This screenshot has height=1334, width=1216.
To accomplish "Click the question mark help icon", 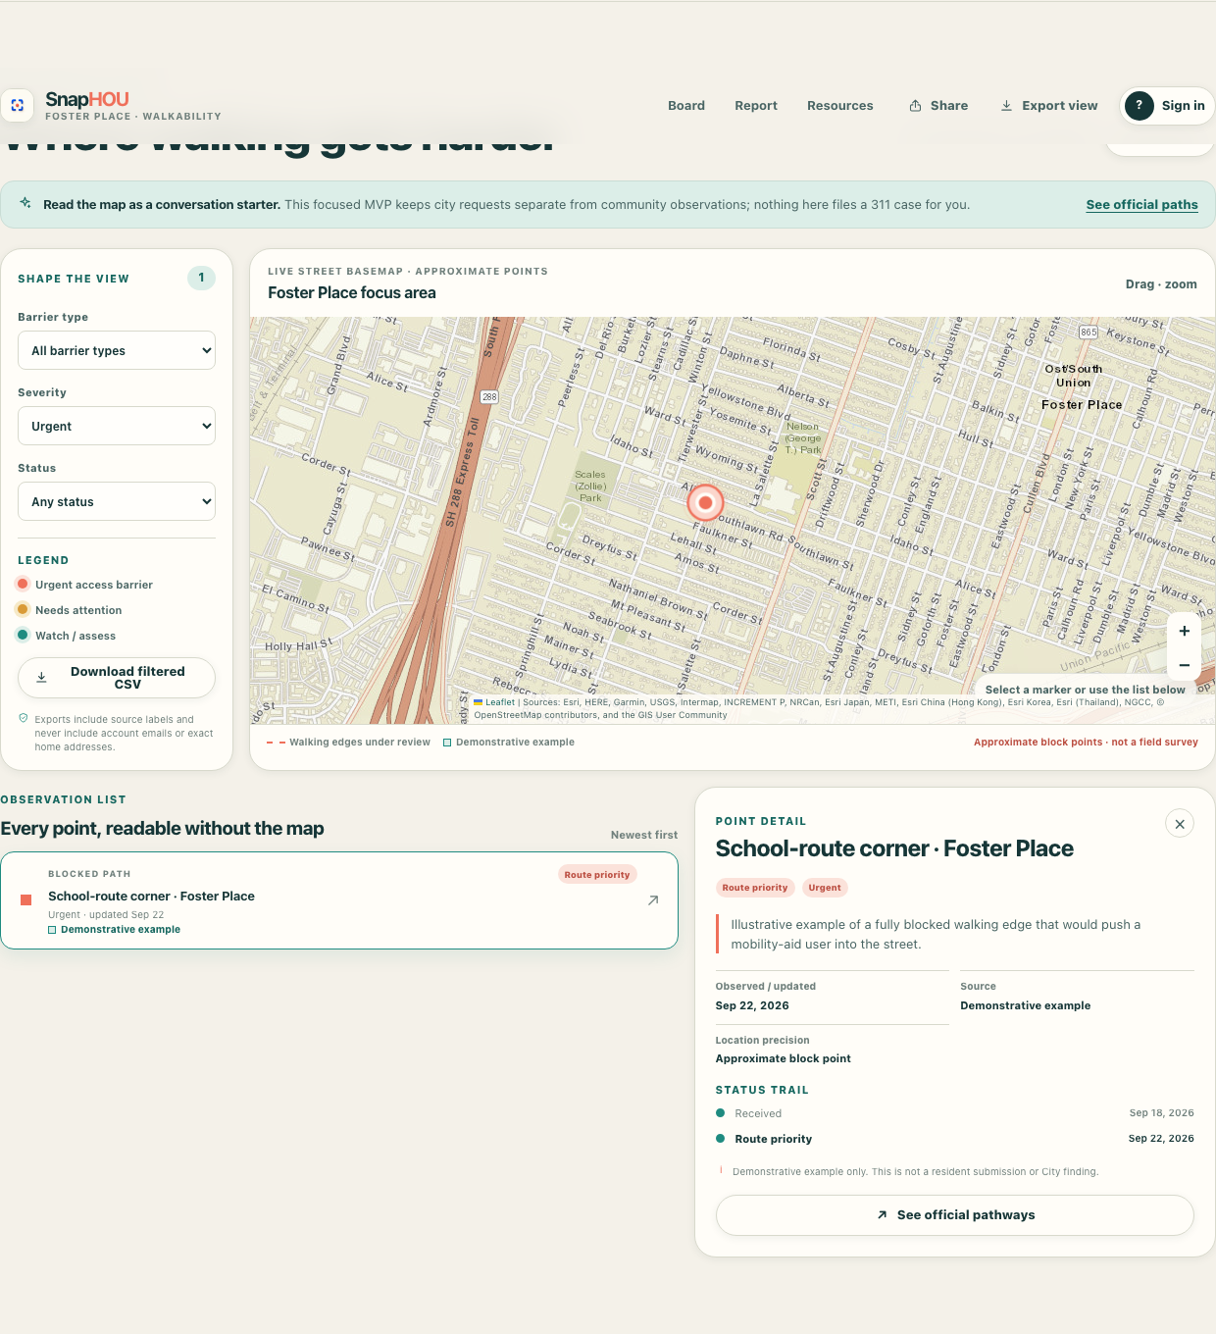I will [x=1139, y=106].
